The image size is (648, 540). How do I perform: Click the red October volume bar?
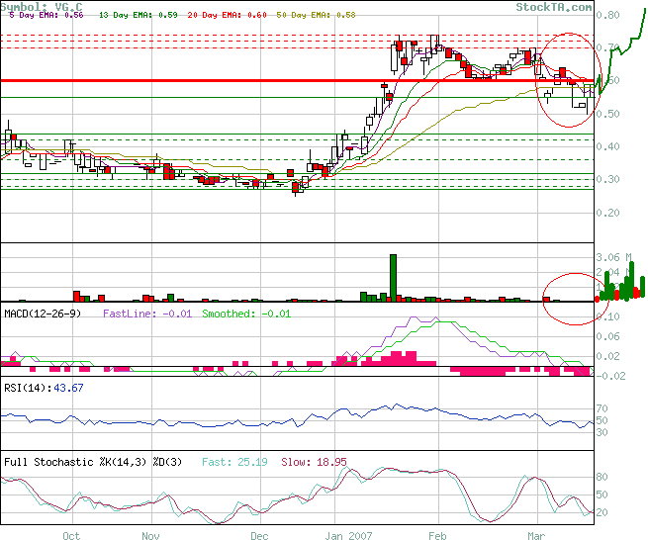(76, 297)
